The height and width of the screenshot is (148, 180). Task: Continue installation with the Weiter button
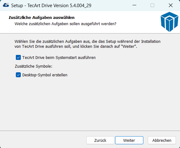point(129,140)
